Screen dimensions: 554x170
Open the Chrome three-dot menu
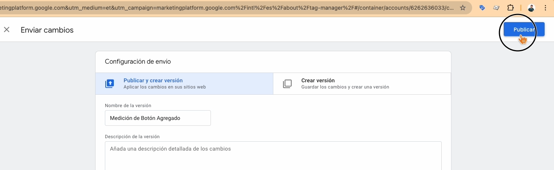click(545, 8)
